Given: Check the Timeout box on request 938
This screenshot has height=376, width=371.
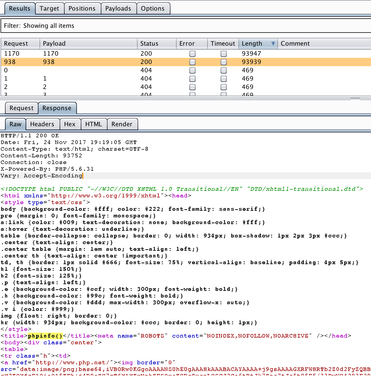Looking at the screenshot, I should pyautogui.click(x=224, y=62).
